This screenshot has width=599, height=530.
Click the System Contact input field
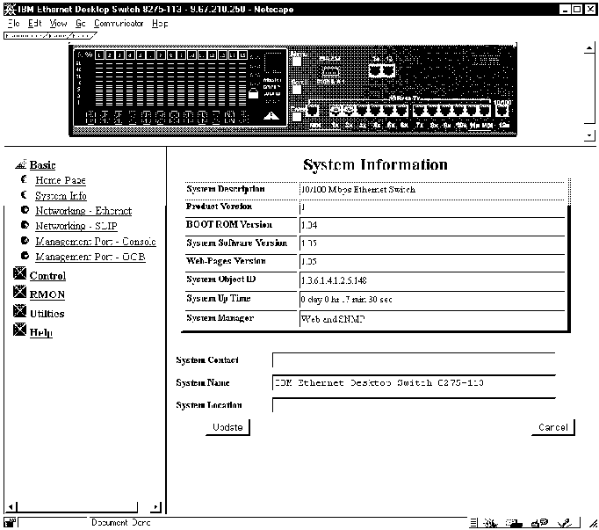[x=413, y=360]
